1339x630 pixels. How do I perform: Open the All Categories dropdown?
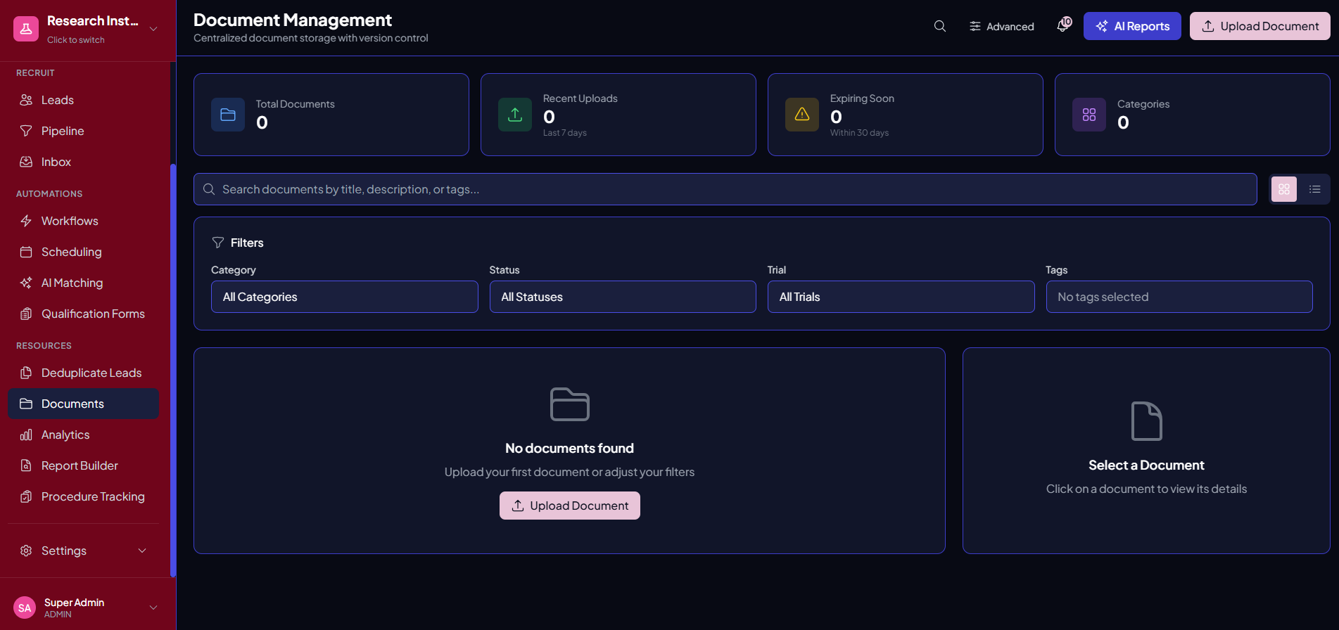[x=345, y=297]
